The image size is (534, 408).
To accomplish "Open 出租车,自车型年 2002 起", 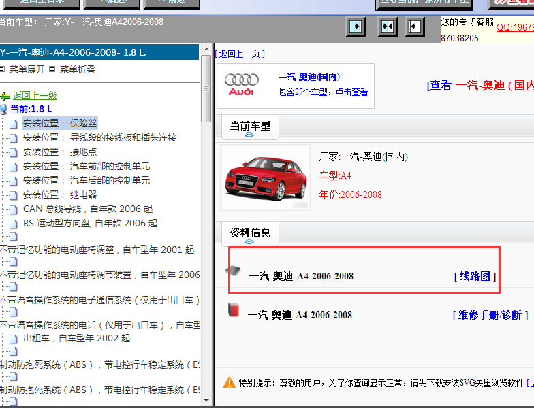I will click(x=76, y=339).
